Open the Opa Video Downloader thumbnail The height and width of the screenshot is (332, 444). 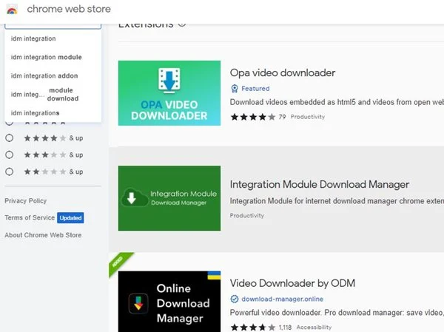(x=169, y=93)
